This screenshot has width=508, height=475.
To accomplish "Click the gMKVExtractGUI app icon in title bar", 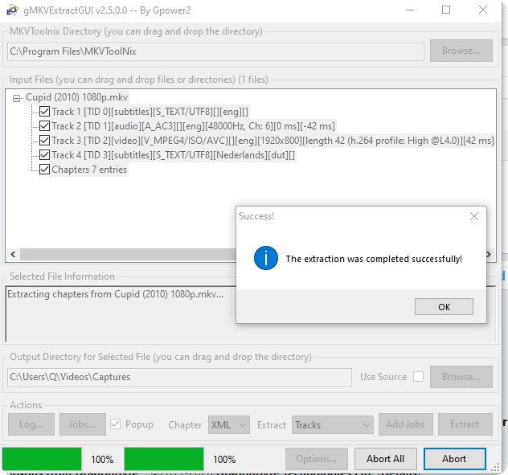I will coord(12,10).
